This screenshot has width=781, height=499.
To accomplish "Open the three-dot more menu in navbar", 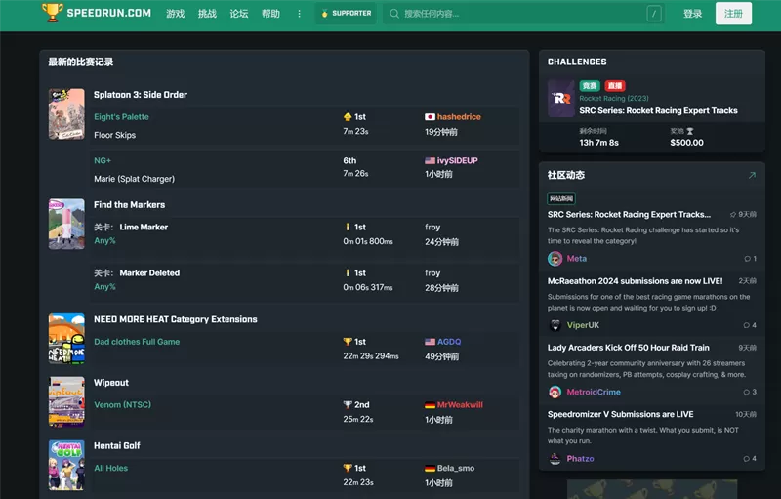I will tap(299, 14).
